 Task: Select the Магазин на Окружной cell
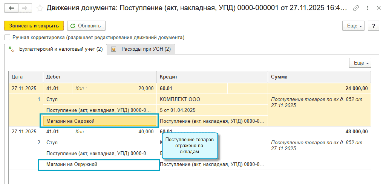pyautogui.click(x=99, y=165)
